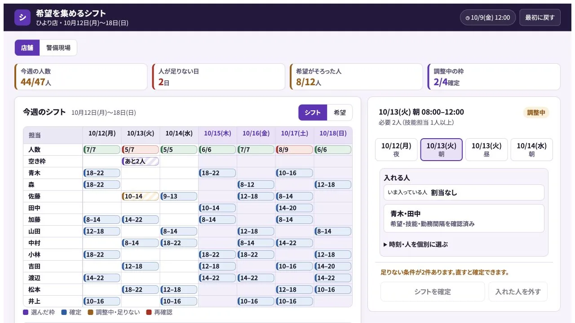Click the シフトを確定 button
Viewport: 575px width, 323px height.
(x=433, y=292)
